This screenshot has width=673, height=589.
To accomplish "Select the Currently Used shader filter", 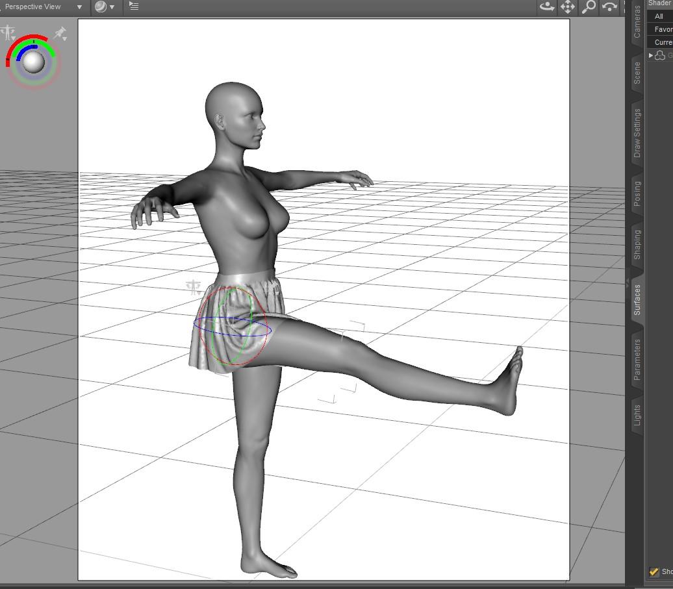I will pos(660,42).
